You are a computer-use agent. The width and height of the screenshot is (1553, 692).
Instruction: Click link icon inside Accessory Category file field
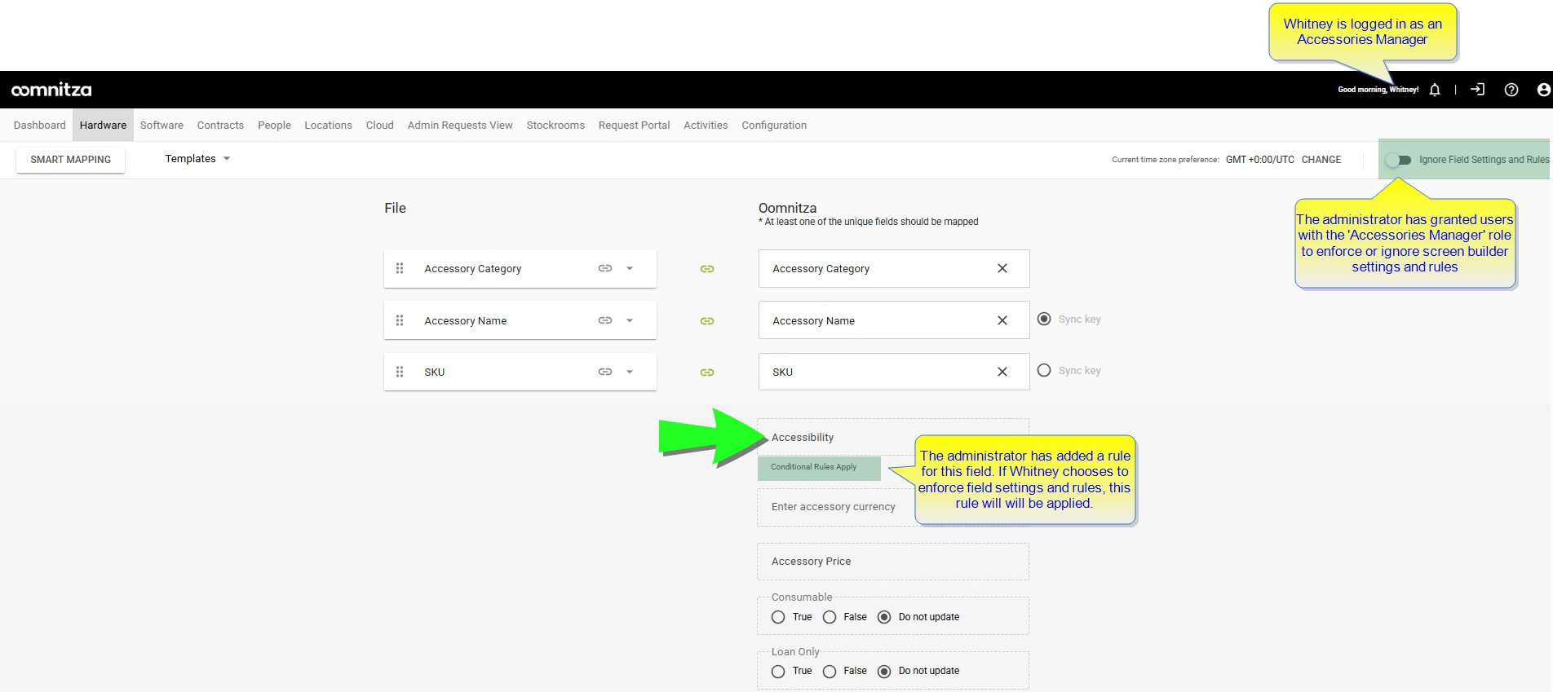tap(605, 268)
